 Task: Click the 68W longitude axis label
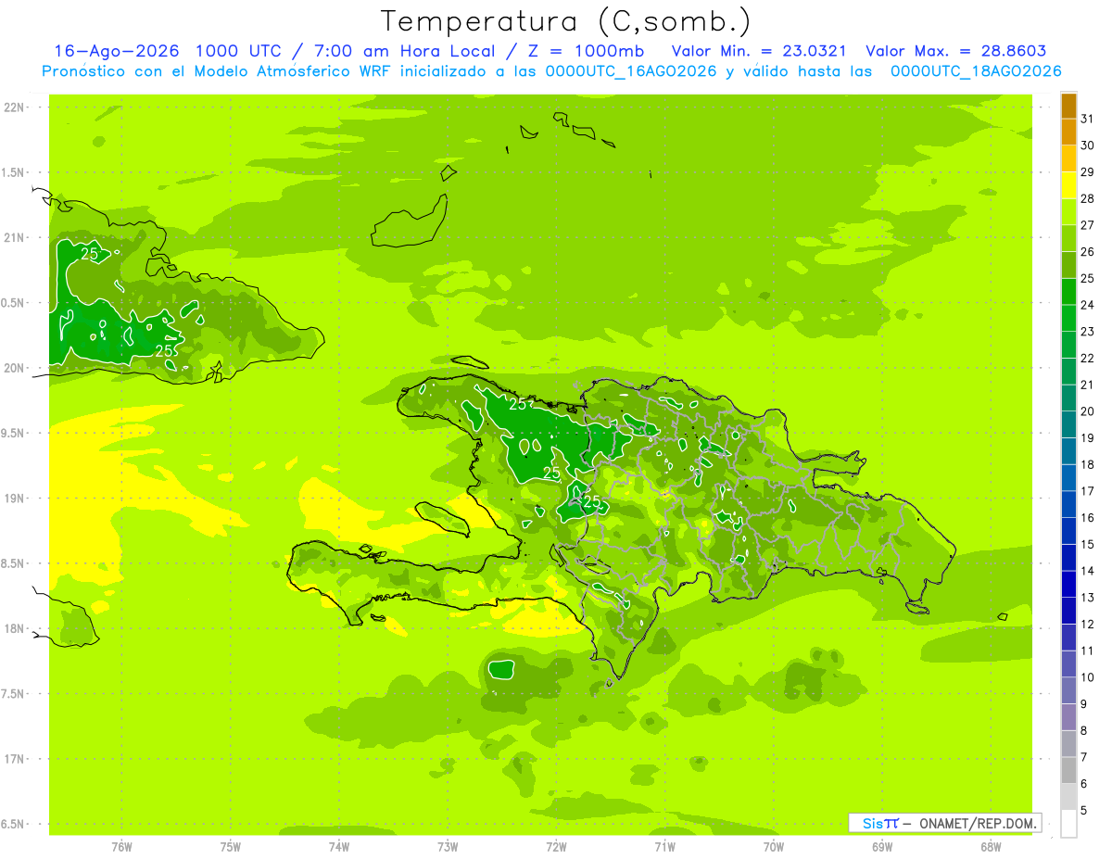(990, 846)
